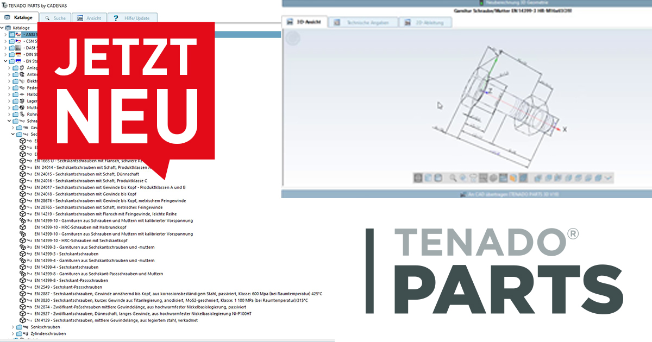Click the part icon beside EN 2927
The image size is (652, 342).
click(23, 314)
